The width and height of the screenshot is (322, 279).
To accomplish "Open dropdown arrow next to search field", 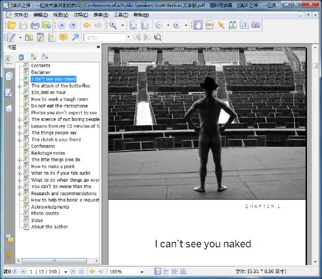I will click(x=128, y=37).
